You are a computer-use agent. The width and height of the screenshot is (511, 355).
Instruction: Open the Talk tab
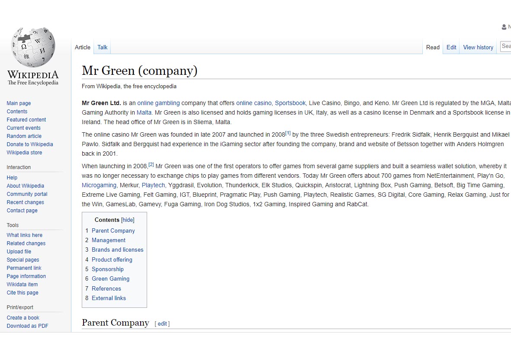click(103, 47)
